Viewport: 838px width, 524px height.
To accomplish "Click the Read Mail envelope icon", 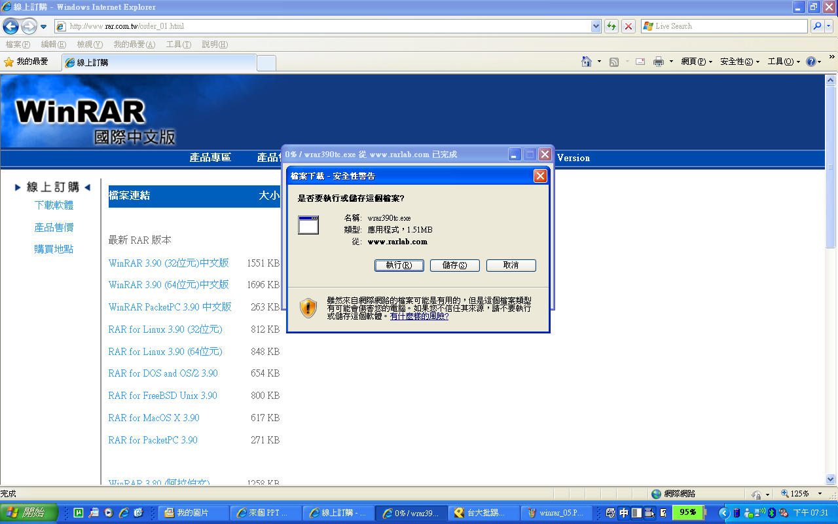I will (x=640, y=62).
